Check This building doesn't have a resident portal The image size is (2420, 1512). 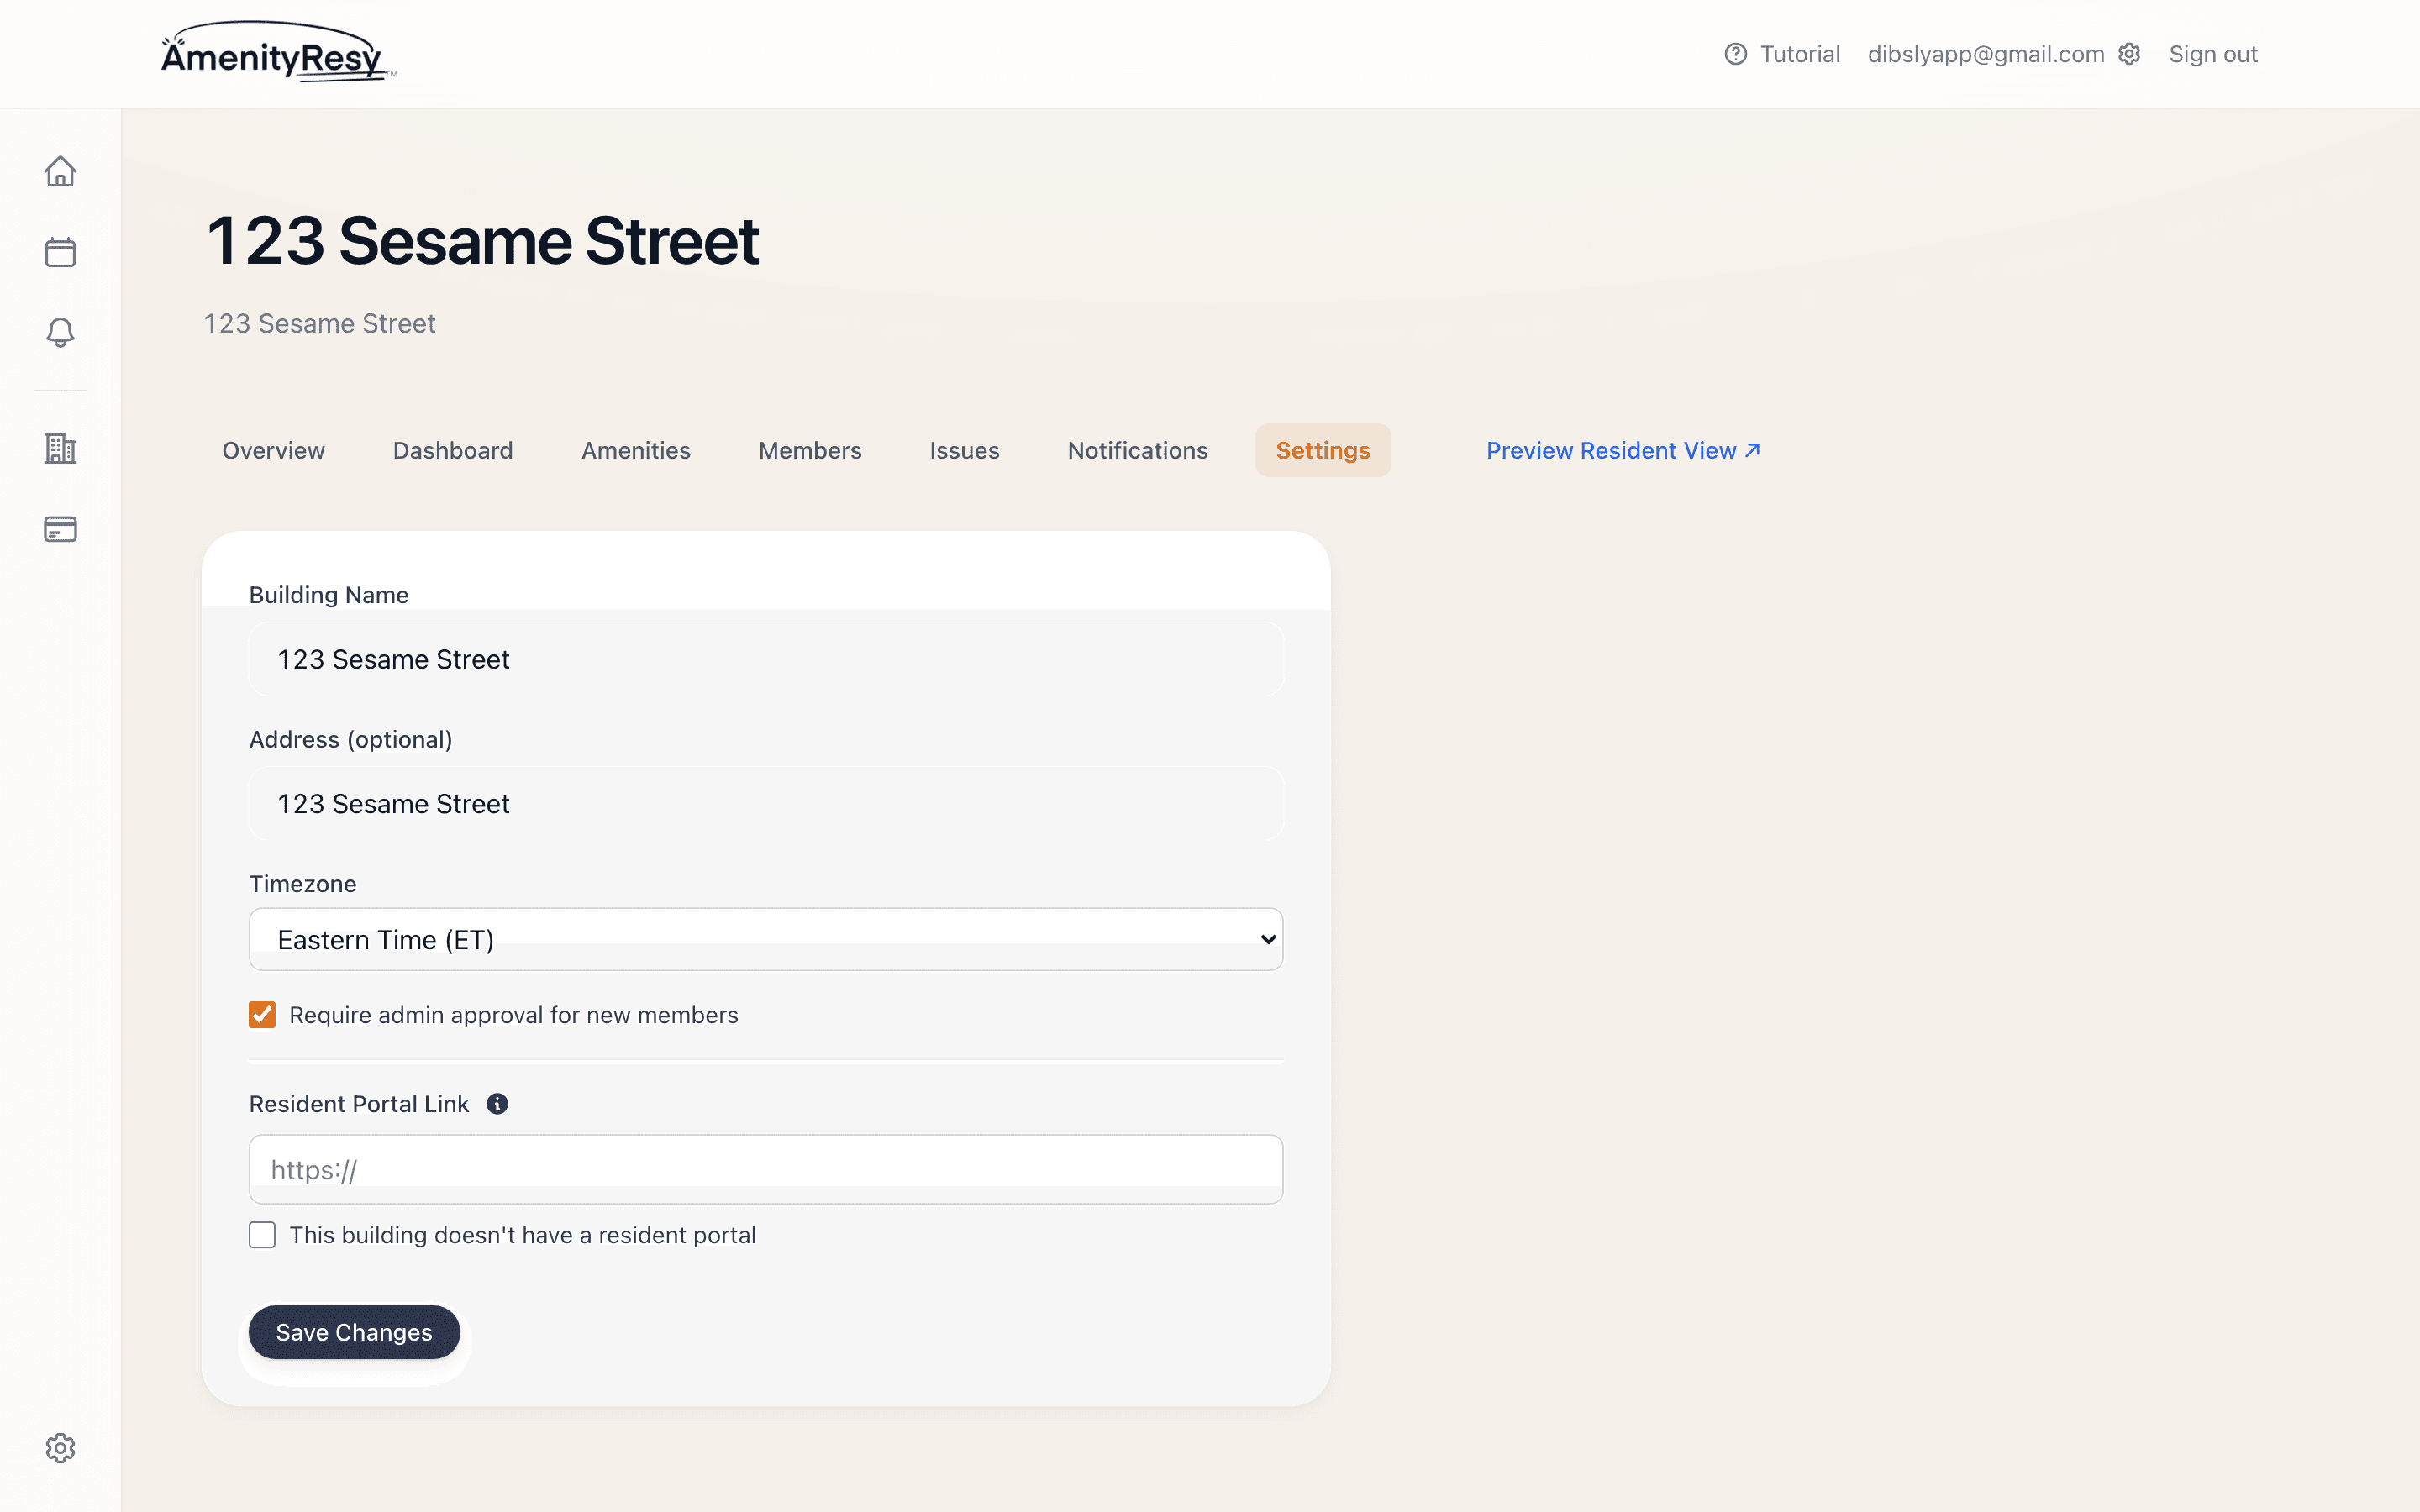pyautogui.click(x=262, y=1235)
